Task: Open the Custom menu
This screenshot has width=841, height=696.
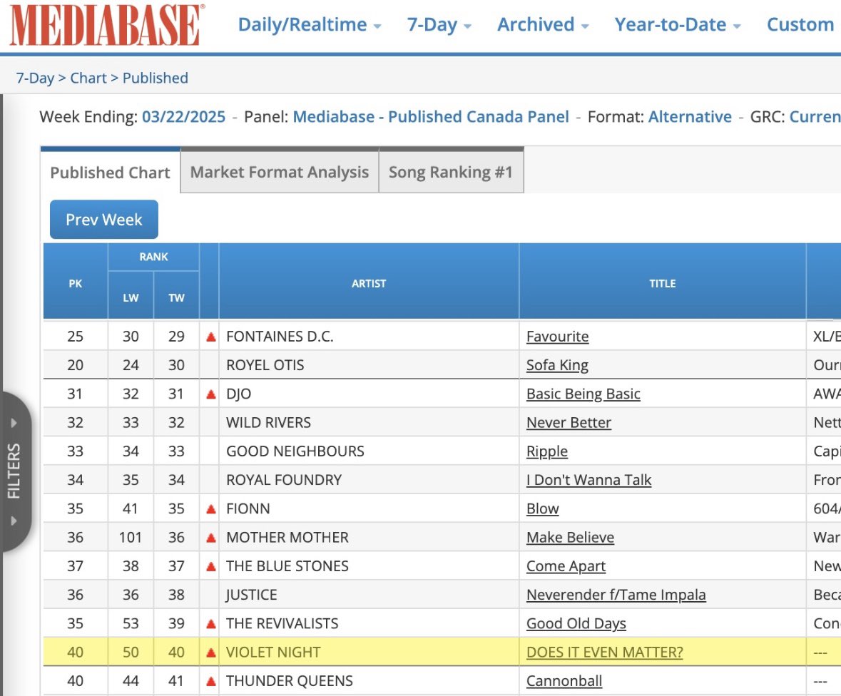Action: click(x=800, y=25)
